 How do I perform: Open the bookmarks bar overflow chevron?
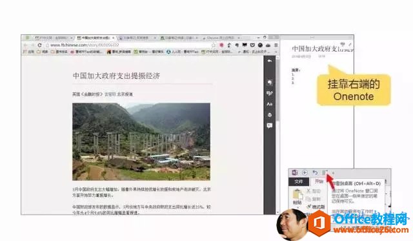click(x=276, y=52)
